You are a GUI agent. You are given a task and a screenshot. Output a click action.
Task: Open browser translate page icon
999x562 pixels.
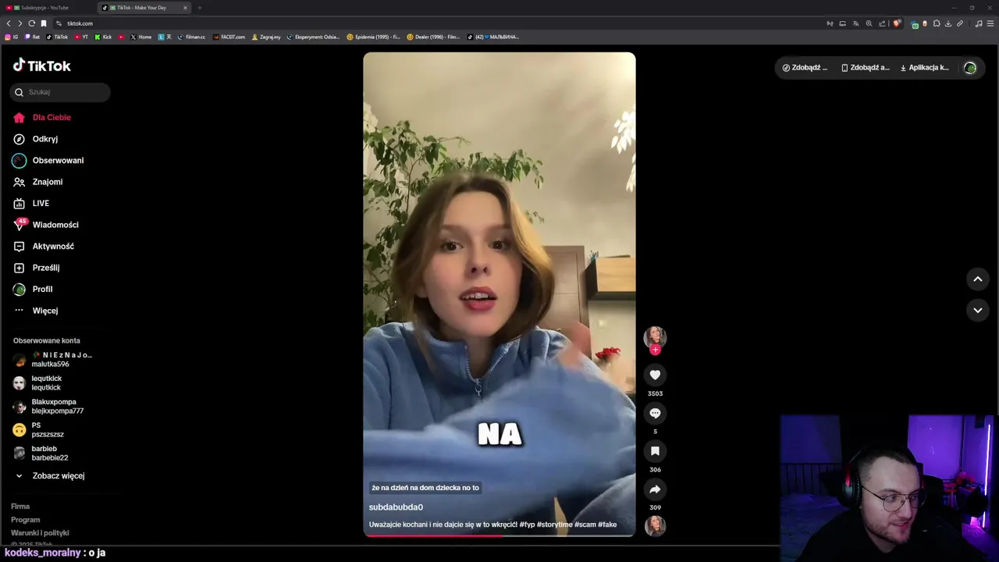[855, 23]
